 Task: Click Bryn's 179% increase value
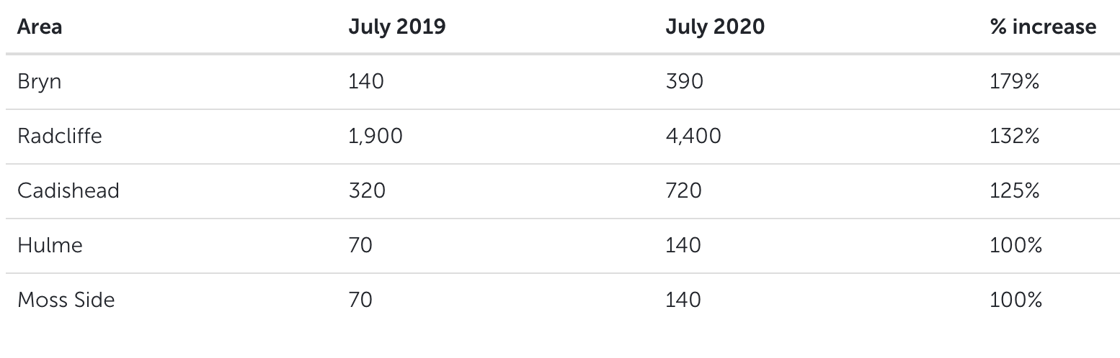[1015, 82]
